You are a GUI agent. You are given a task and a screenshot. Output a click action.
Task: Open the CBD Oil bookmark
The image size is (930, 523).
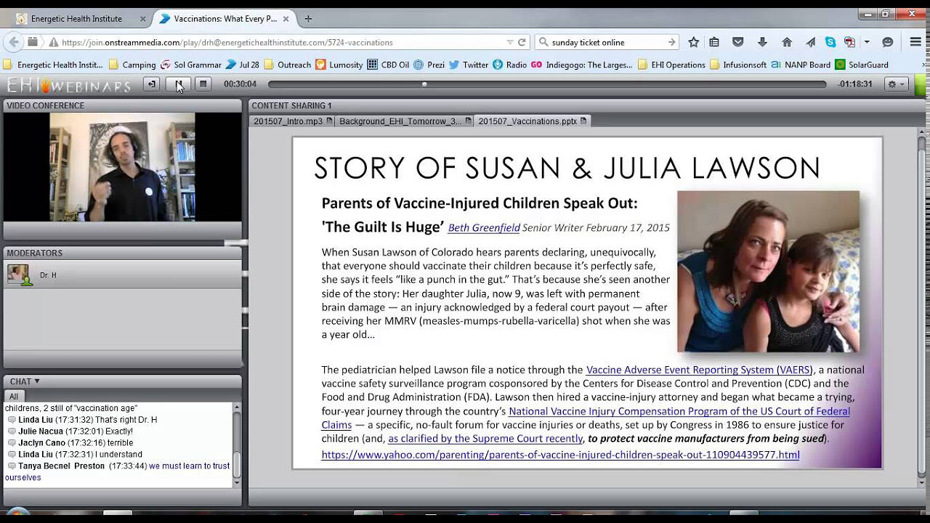388,65
